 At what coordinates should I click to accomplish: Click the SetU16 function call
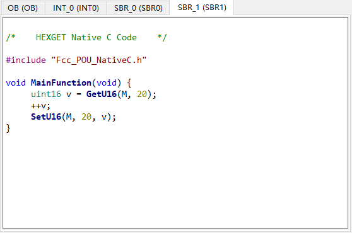tap(46, 116)
